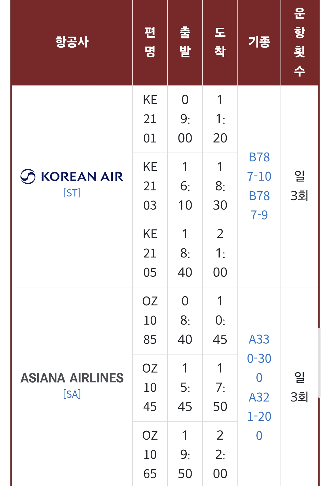This screenshot has height=486, width=330.
Task: Click flight number OZ 1085 cell
Action: pyautogui.click(x=150, y=321)
